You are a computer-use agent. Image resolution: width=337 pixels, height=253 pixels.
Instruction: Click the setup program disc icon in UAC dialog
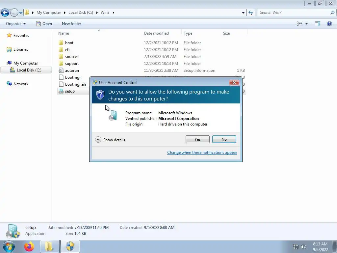pos(113,115)
